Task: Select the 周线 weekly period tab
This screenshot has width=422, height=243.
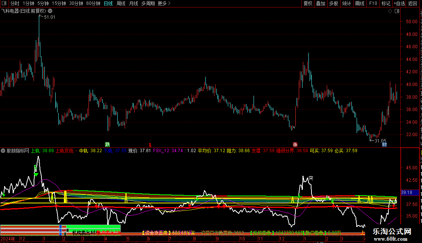Action: [x=121, y=3]
